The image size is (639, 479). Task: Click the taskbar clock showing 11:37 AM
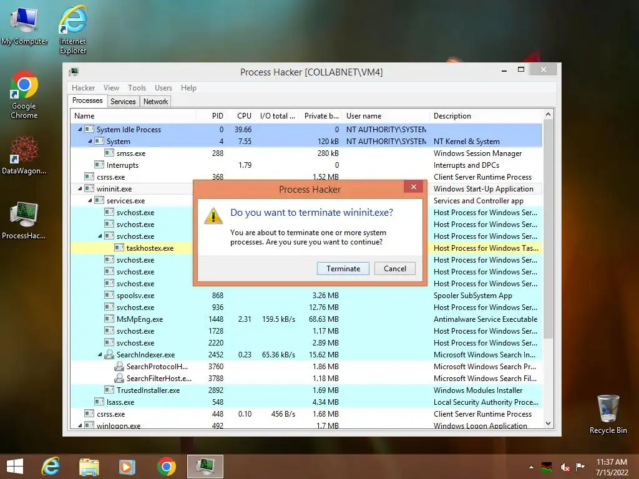click(612, 467)
